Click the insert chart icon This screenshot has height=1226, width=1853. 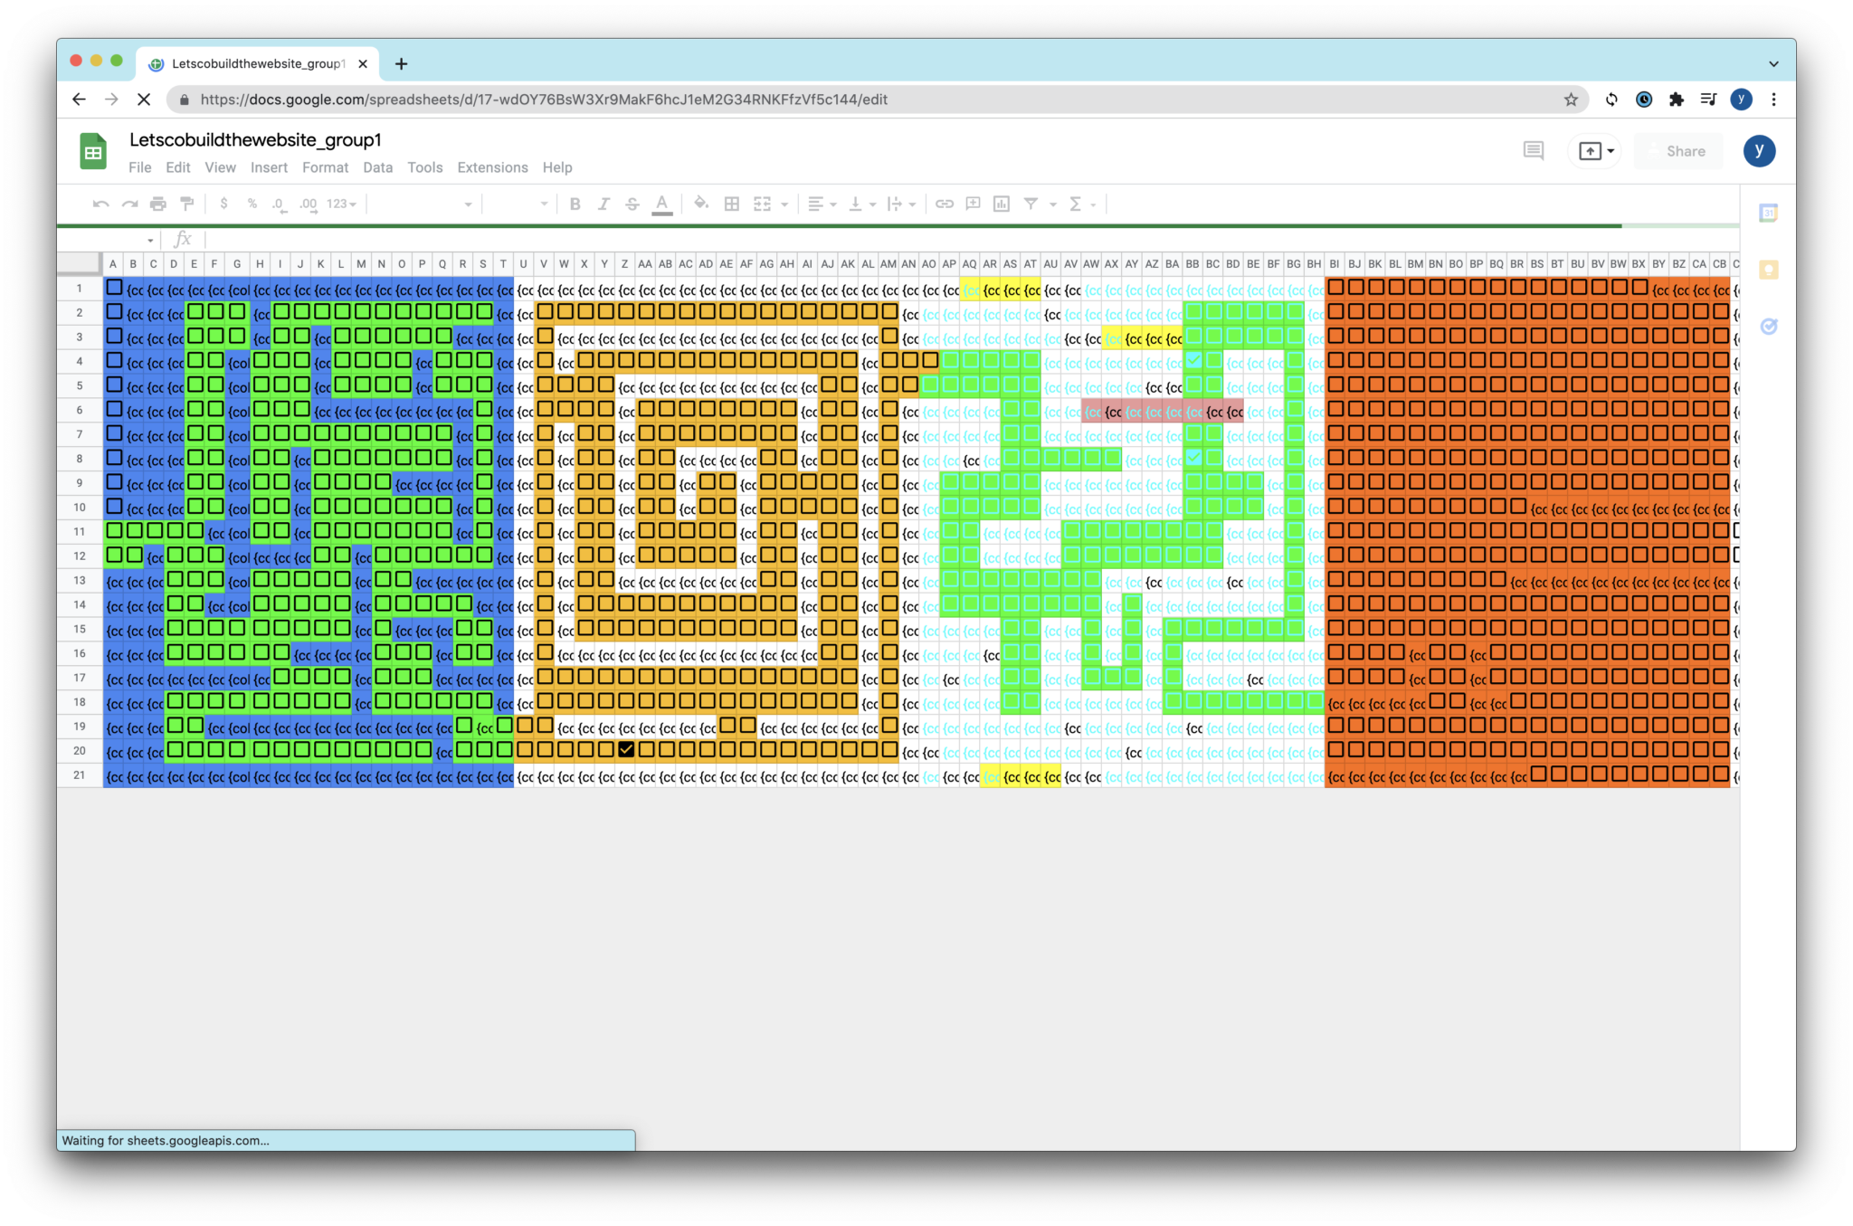pos(1002,204)
